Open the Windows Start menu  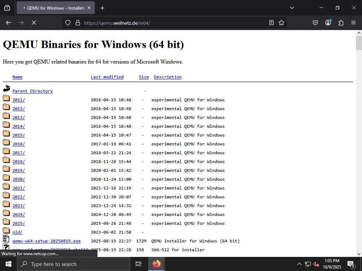[8, 264]
